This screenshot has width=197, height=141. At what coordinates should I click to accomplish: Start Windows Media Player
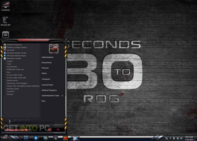15,56
